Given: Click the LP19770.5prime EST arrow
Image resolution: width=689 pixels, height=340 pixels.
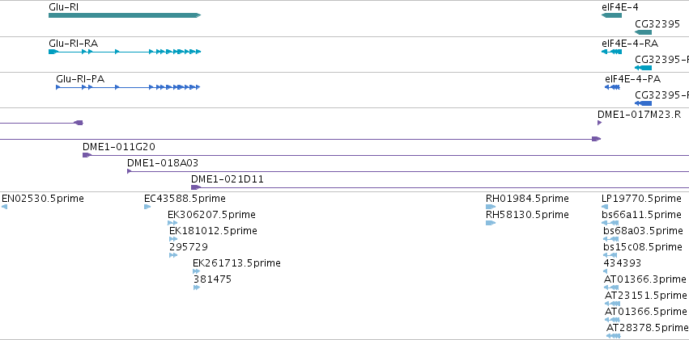Looking at the screenshot, I should [x=605, y=207].
